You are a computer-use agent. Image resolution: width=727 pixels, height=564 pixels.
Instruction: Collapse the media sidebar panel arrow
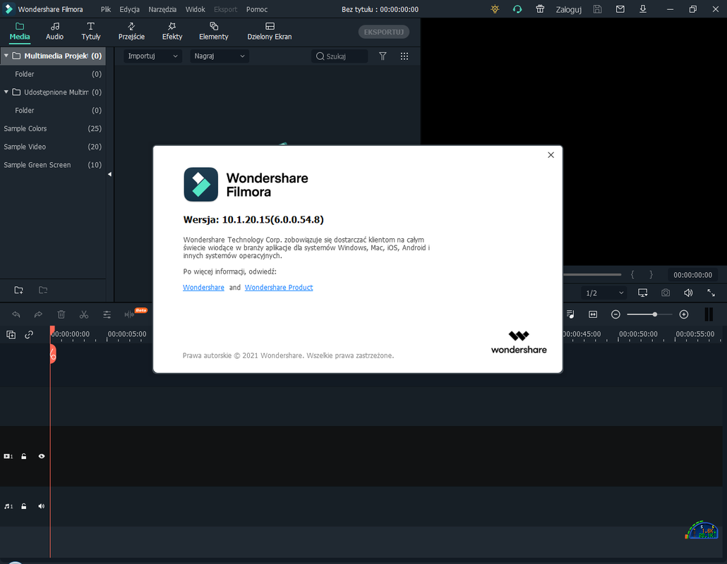pos(109,174)
